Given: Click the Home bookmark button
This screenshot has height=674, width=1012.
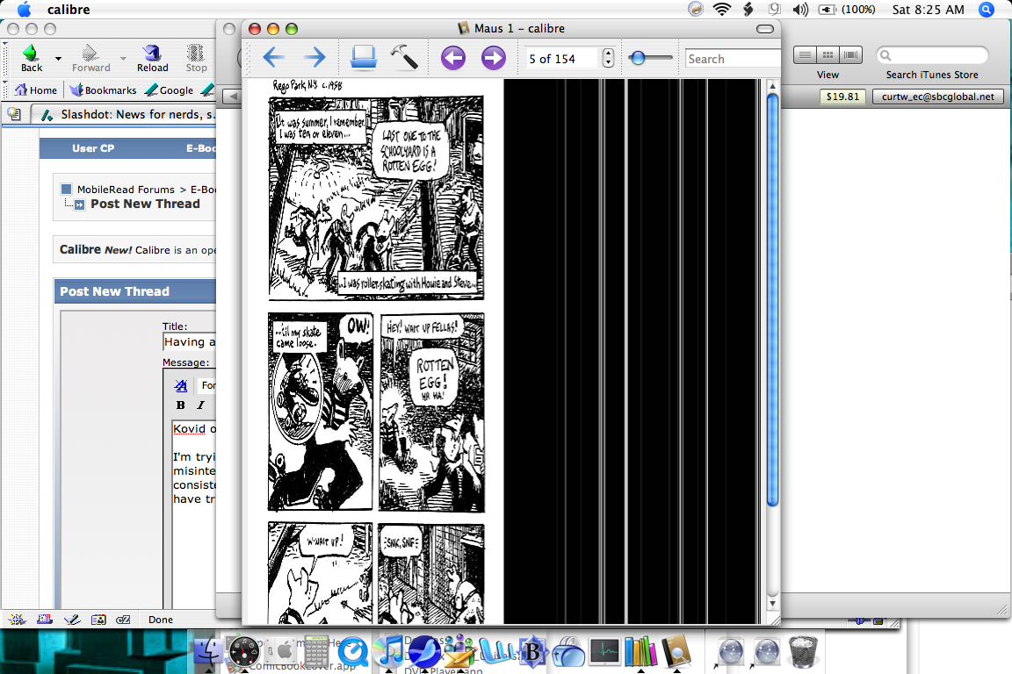Looking at the screenshot, I should pos(36,90).
